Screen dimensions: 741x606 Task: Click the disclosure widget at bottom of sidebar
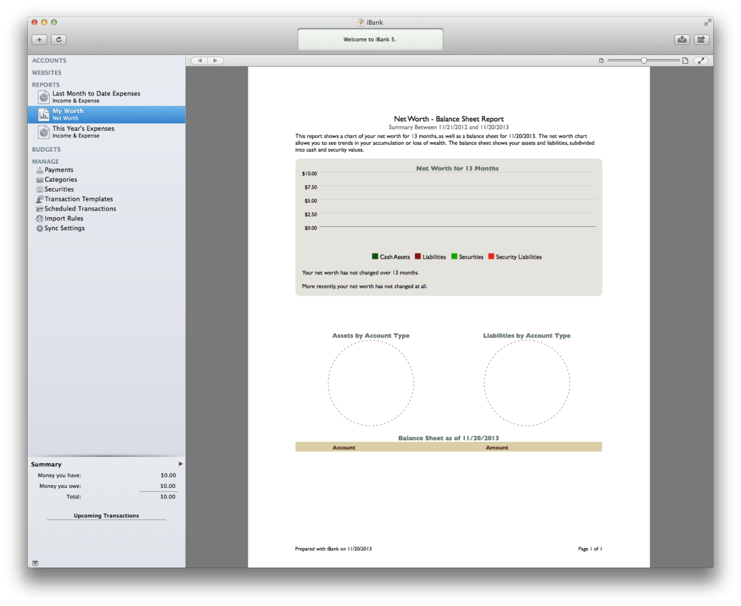click(35, 563)
